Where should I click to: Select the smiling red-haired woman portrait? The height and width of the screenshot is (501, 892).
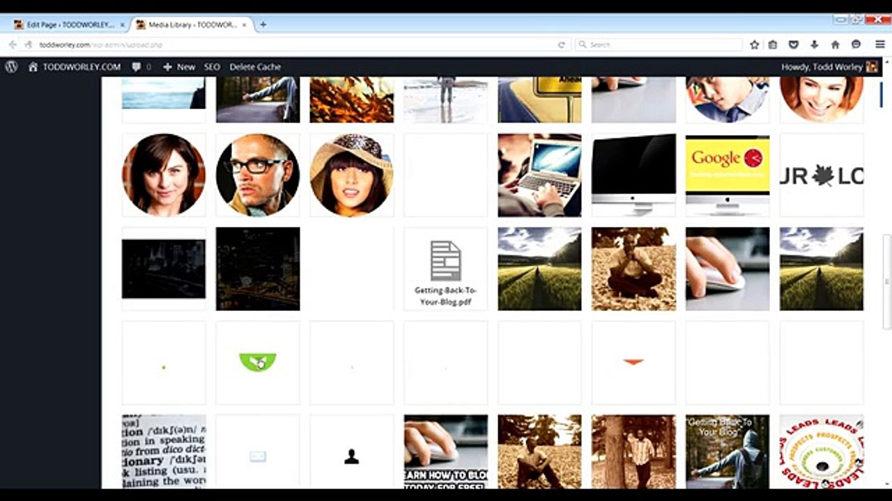[822, 100]
